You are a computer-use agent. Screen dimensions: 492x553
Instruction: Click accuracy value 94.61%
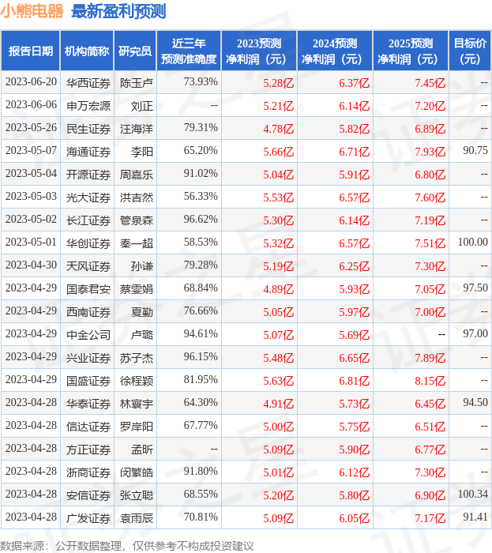point(201,334)
